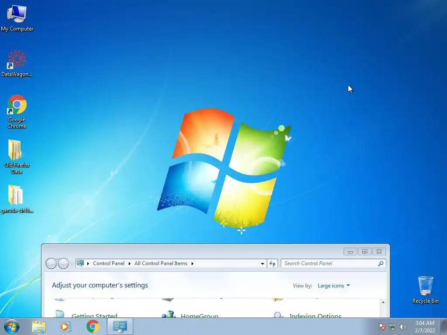This screenshot has height=335, width=447.
Task: Open the My Computer desktop icon
Action: (x=17, y=18)
